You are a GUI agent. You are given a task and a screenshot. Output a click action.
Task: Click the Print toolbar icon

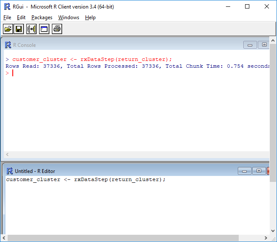(57, 29)
